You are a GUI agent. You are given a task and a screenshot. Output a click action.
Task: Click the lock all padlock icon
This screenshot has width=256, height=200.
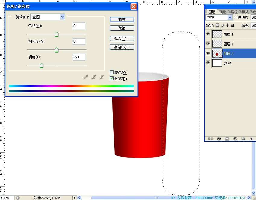click(232, 26)
